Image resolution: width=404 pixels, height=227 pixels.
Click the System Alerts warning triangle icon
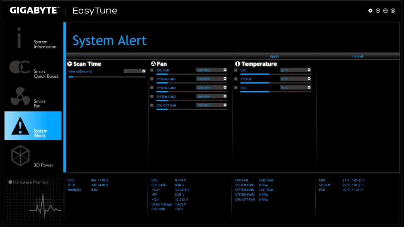[20, 126]
